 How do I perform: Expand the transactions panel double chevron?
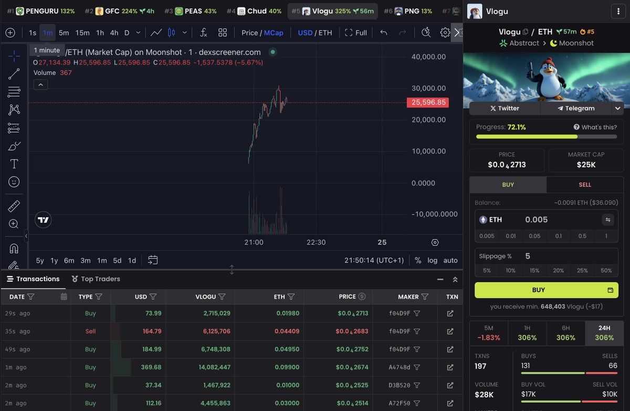(x=455, y=279)
